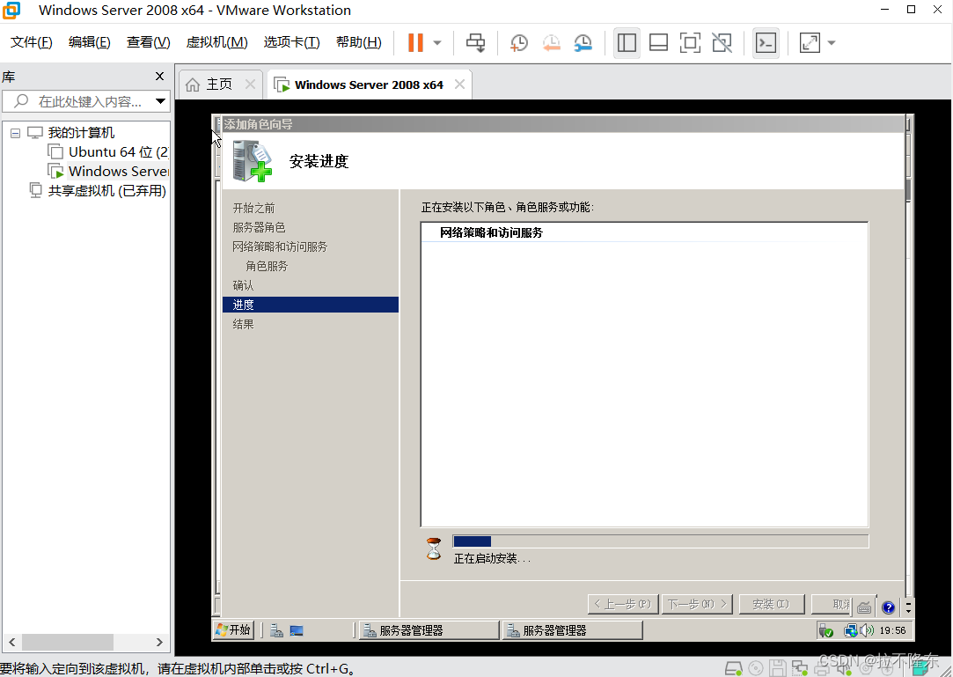This screenshot has width=953, height=677.
Task: Click the Server Manager quick launch icon
Action: [x=276, y=630]
